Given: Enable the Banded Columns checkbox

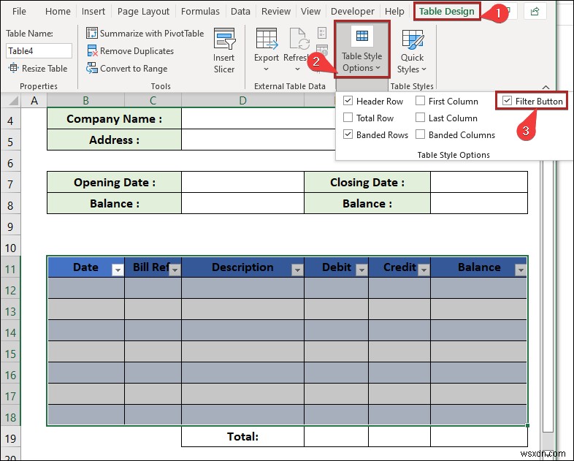Looking at the screenshot, I should pyautogui.click(x=420, y=134).
